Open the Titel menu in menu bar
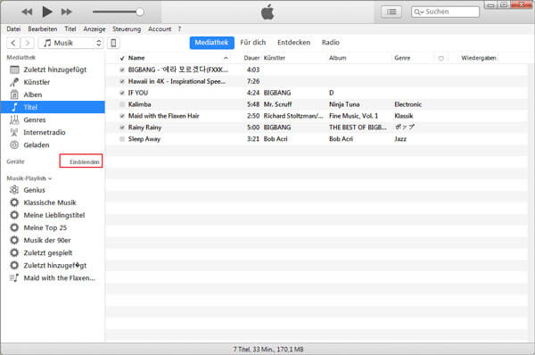Image resolution: width=535 pixels, height=355 pixels. [70, 29]
